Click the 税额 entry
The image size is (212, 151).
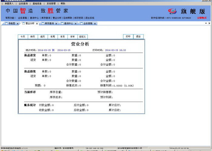(40, 86)
